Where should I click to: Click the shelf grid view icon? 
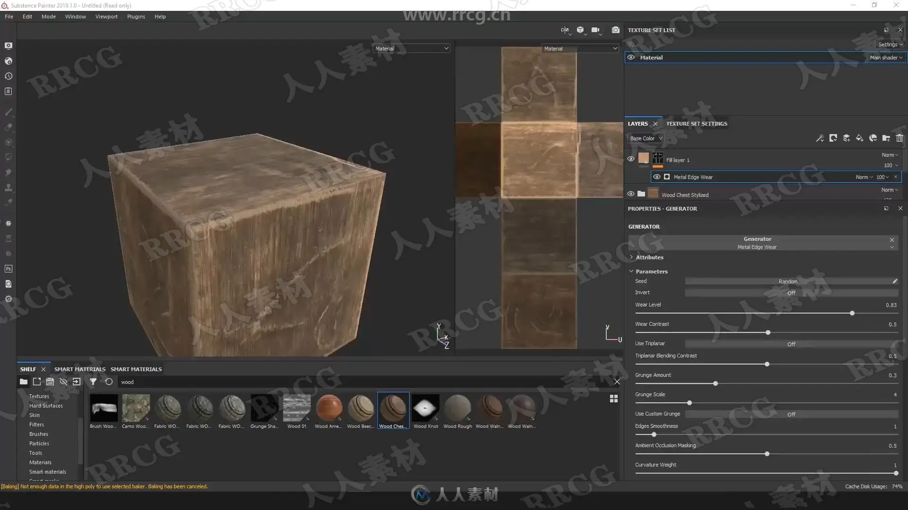[x=614, y=399]
